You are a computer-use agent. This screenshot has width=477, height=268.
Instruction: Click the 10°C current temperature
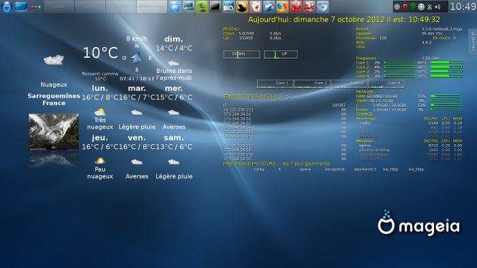pyautogui.click(x=100, y=53)
